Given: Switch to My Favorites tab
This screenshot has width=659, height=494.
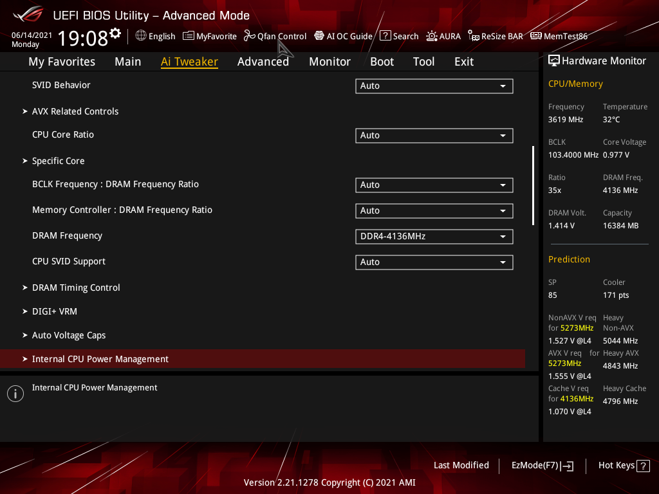Looking at the screenshot, I should (x=62, y=62).
